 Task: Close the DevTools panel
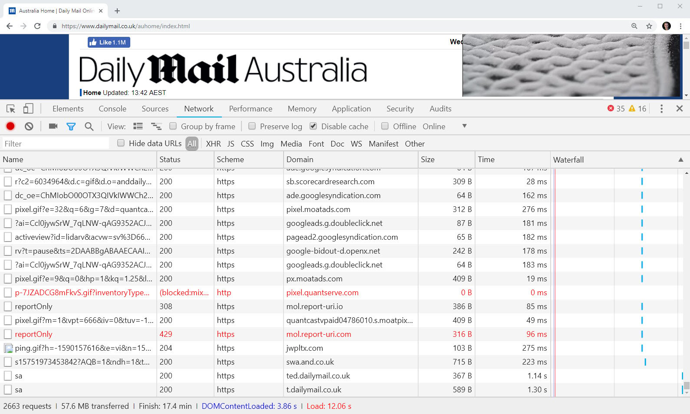(x=680, y=109)
